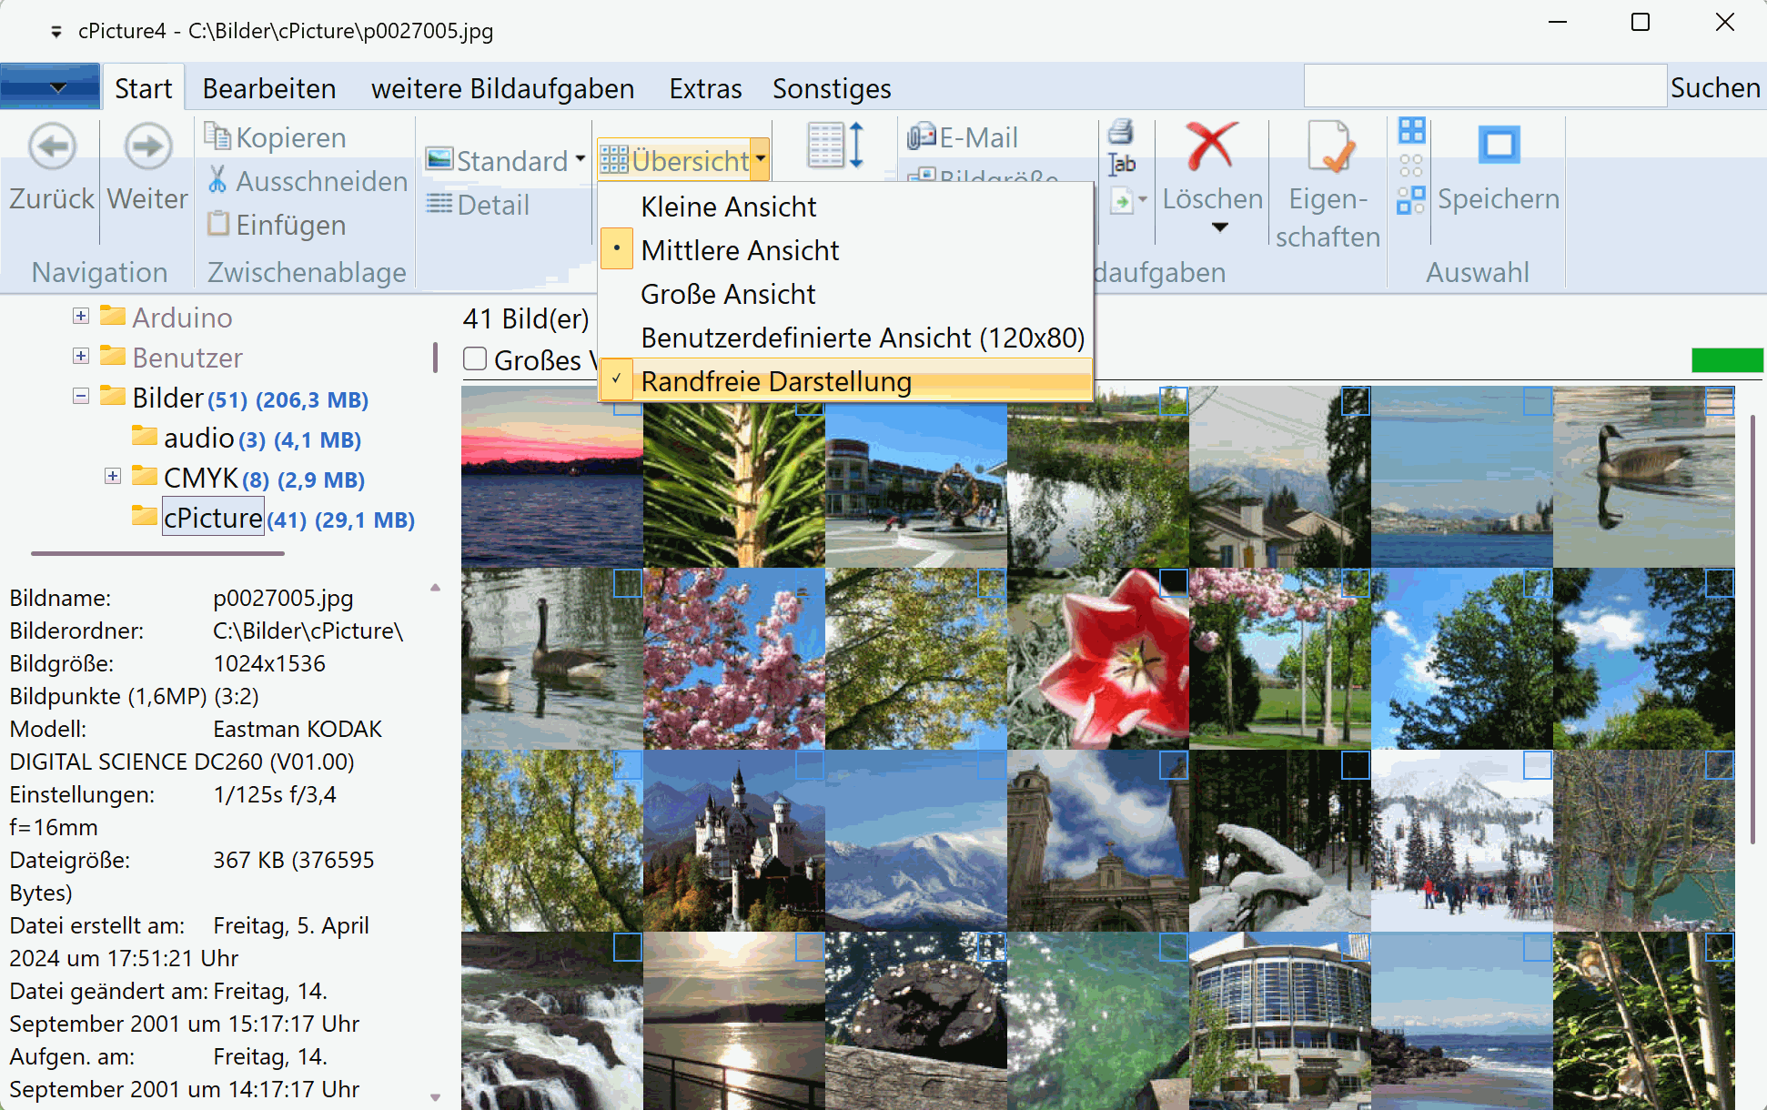Collapse the Bilder folder tree node

click(81, 397)
